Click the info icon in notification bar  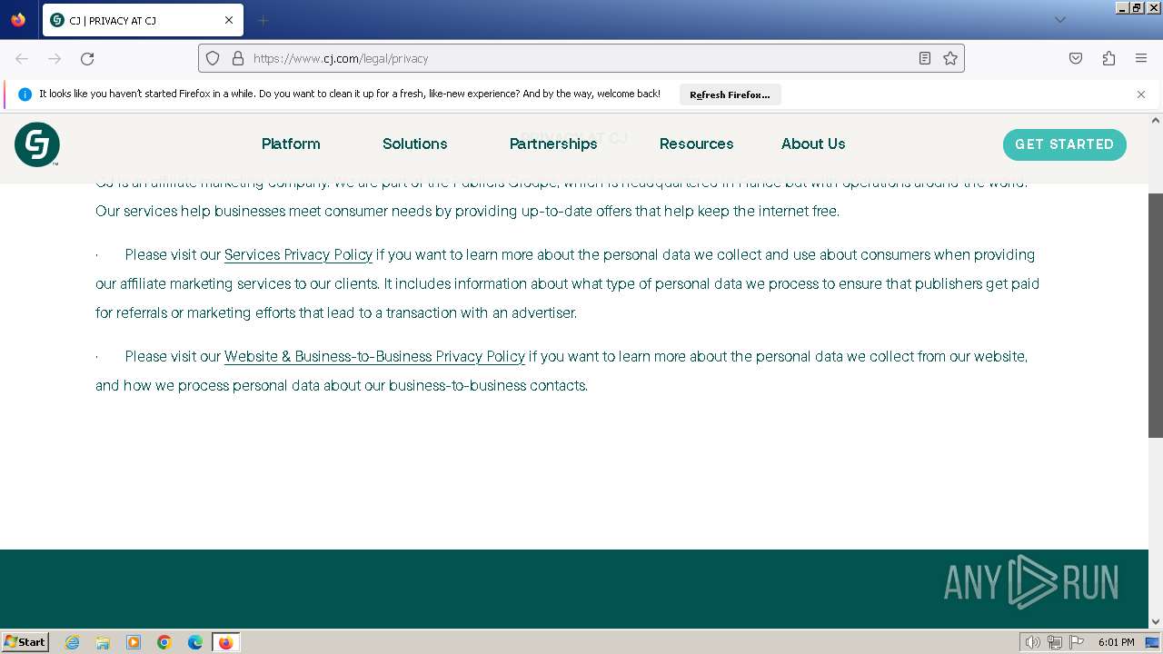(x=25, y=94)
